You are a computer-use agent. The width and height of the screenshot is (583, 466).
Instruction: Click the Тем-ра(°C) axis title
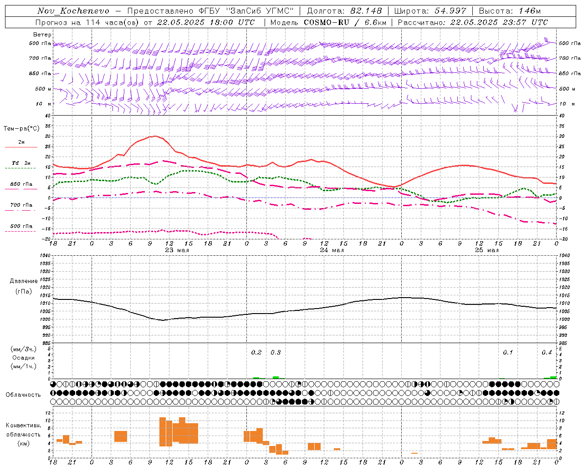pyautogui.click(x=21, y=129)
